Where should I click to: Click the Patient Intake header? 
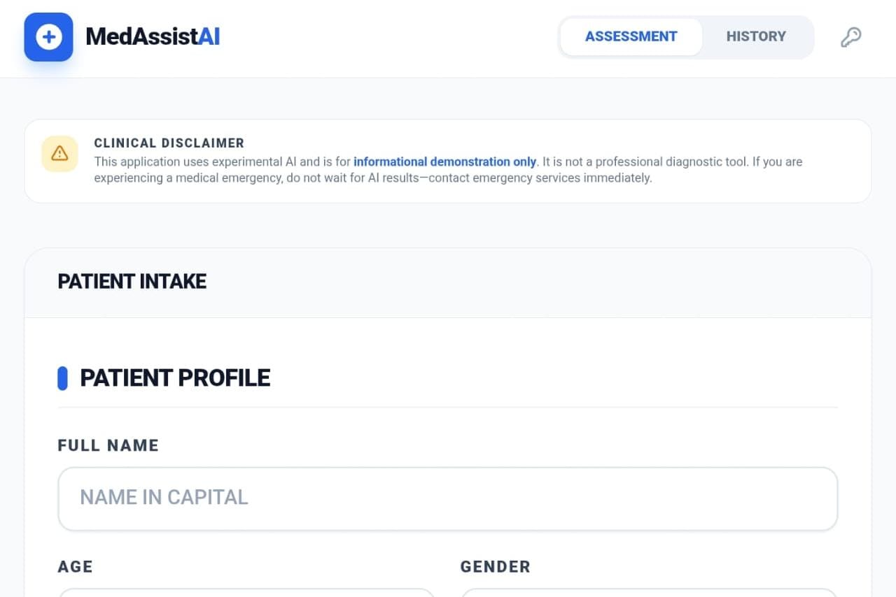pos(132,282)
